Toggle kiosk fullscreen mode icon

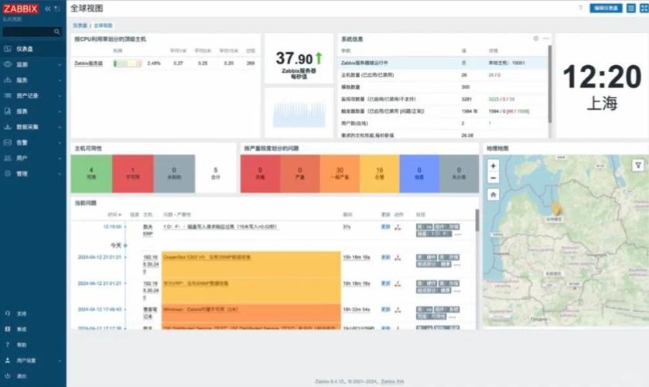(644, 8)
